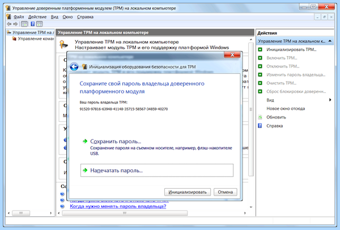The width and height of the screenshot is (340, 230).
Task: Click the TPM owner password value text
Action: (x=124, y=109)
